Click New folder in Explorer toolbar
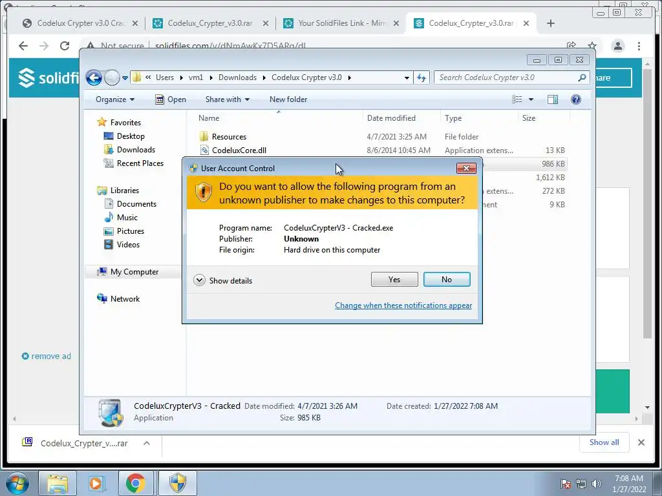The width and height of the screenshot is (662, 496). (x=288, y=99)
